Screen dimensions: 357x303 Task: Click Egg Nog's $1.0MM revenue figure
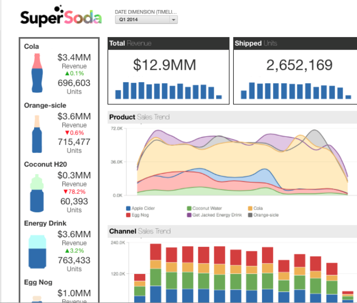pyautogui.click(x=74, y=293)
